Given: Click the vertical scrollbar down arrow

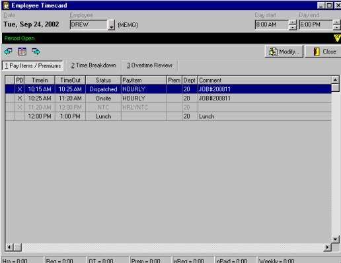Looking at the screenshot, I should (x=335, y=239).
